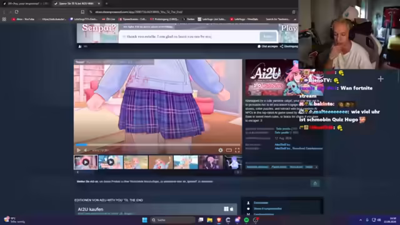Open Spotify from the taskbar

point(246,220)
